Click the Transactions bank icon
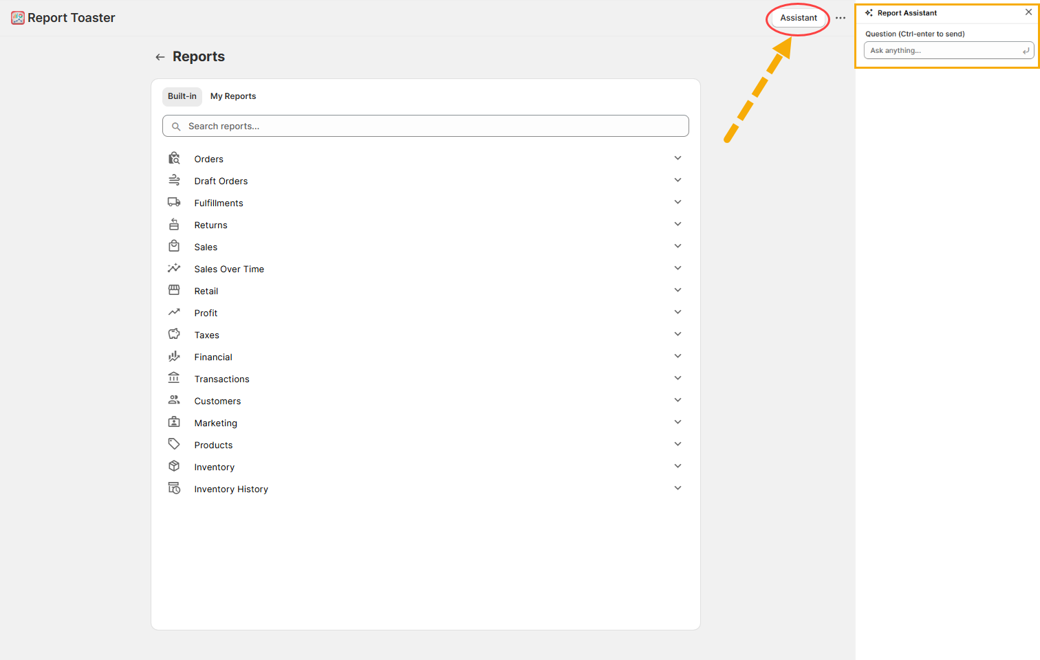This screenshot has height=660, width=1040. click(x=174, y=378)
